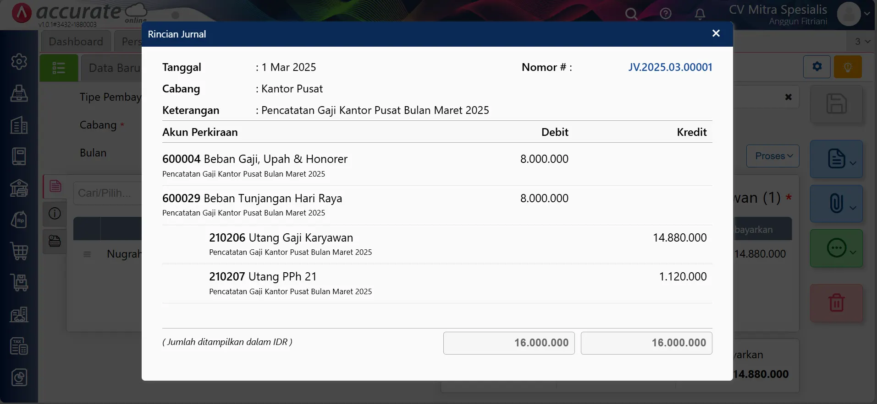Open the TAX sidebar module
The width and height of the screenshot is (877, 404).
click(19, 346)
